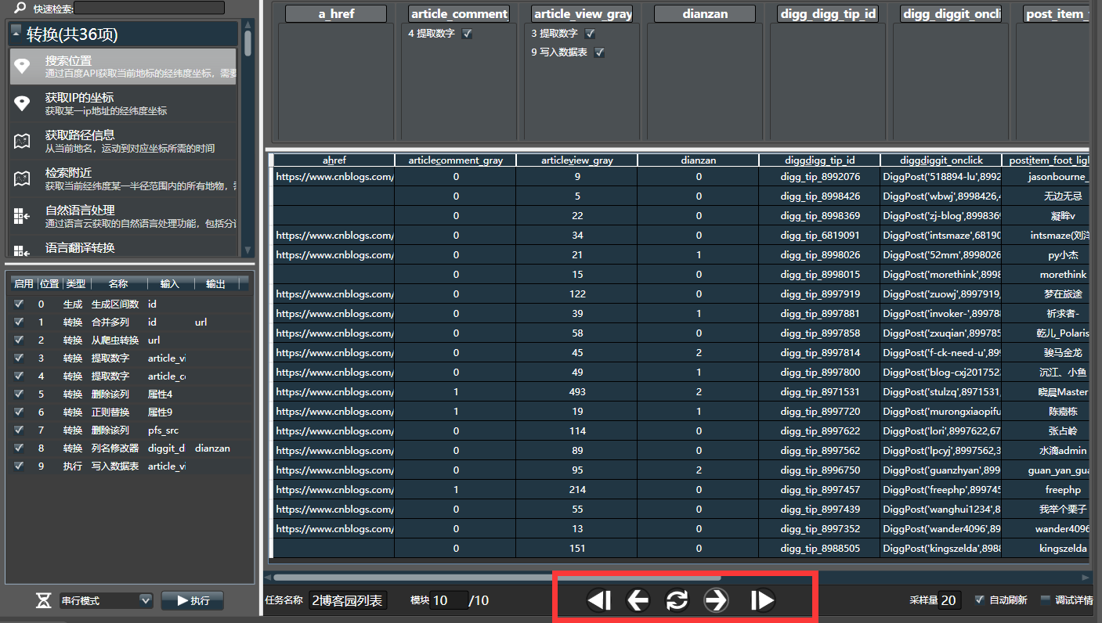The image size is (1102, 623).
Task: Edit the 模块 number field
Action: [448, 600]
